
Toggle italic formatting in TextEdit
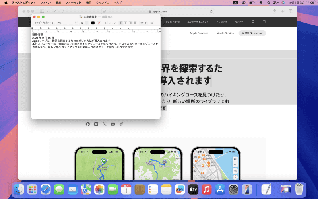(x=110, y=23)
